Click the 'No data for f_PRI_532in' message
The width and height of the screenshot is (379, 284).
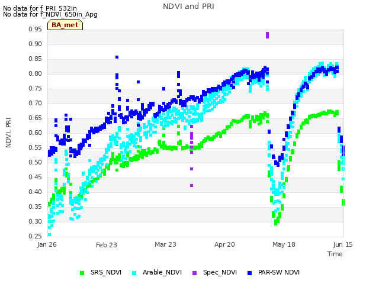point(40,8)
